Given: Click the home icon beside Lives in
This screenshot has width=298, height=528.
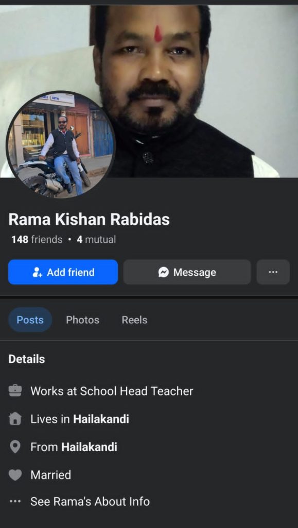Looking at the screenshot, I should click(15, 419).
